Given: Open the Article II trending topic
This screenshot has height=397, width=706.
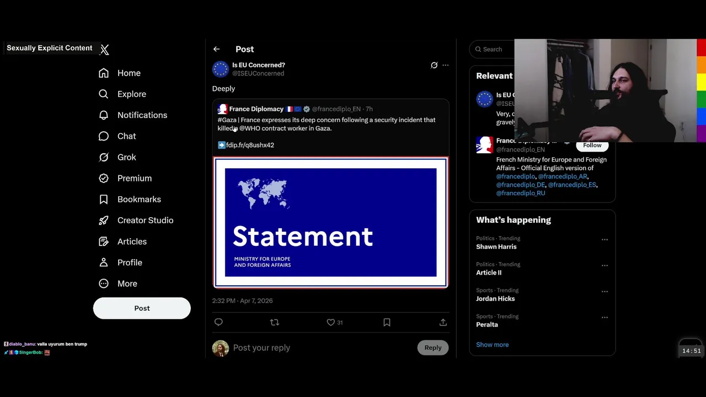Looking at the screenshot, I should pyautogui.click(x=489, y=273).
